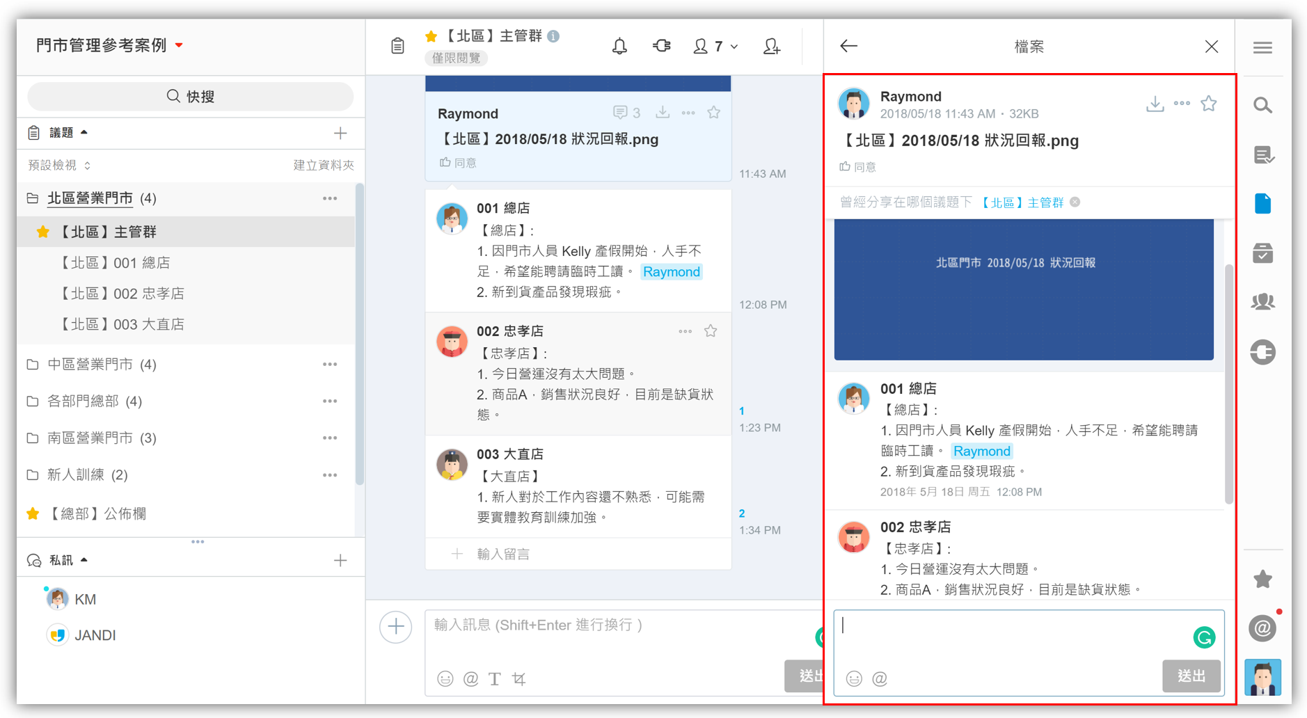Click the 建立資料夾 link

[323, 165]
